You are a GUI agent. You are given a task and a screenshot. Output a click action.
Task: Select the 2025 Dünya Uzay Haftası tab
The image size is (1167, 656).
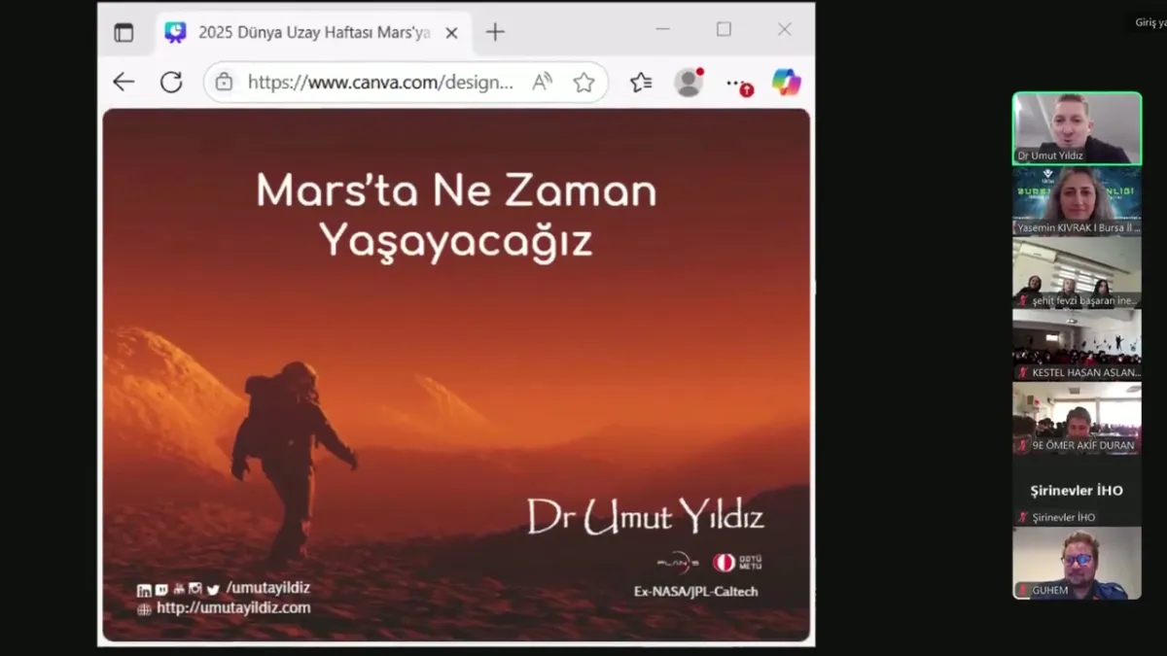tap(311, 32)
